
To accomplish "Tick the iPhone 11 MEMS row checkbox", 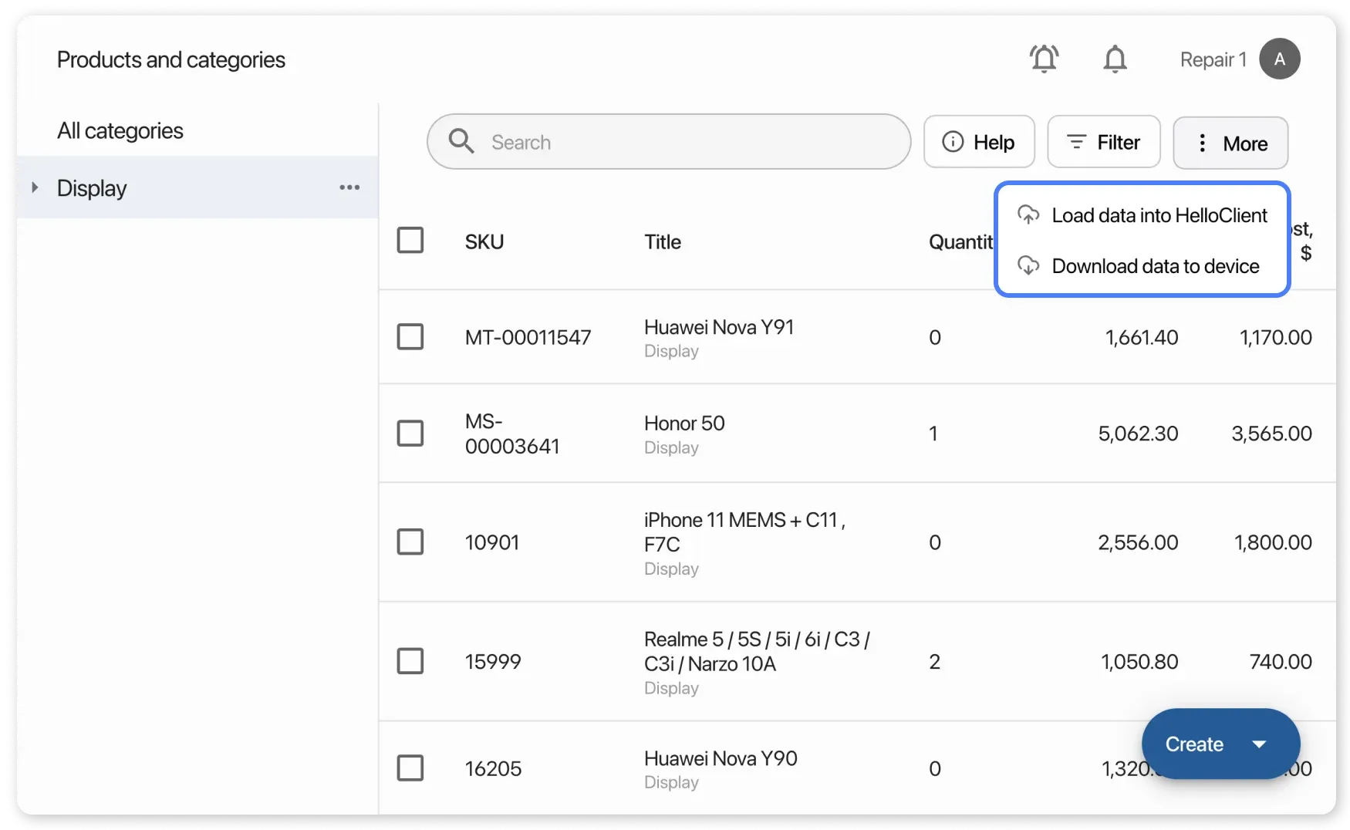I will pyautogui.click(x=410, y=542).
